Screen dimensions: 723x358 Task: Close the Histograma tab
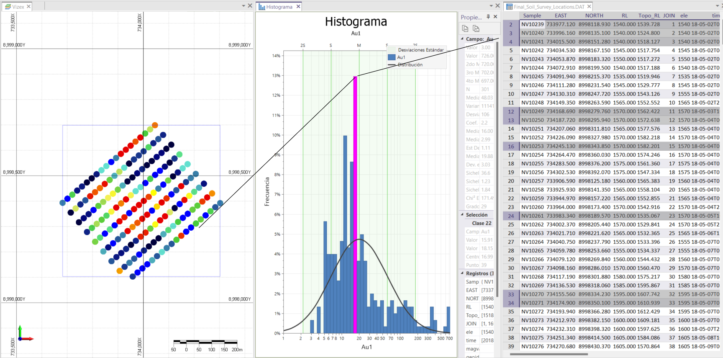coord(298,7)
